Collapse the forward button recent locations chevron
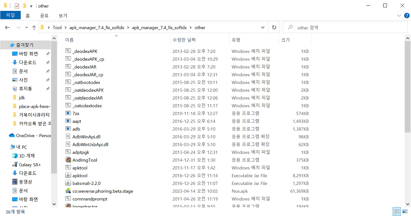 26,28
